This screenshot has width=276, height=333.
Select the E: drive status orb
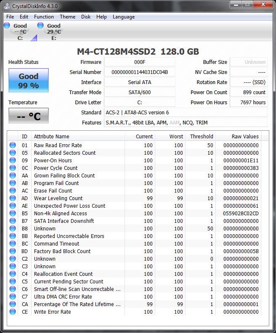point(40,26)
